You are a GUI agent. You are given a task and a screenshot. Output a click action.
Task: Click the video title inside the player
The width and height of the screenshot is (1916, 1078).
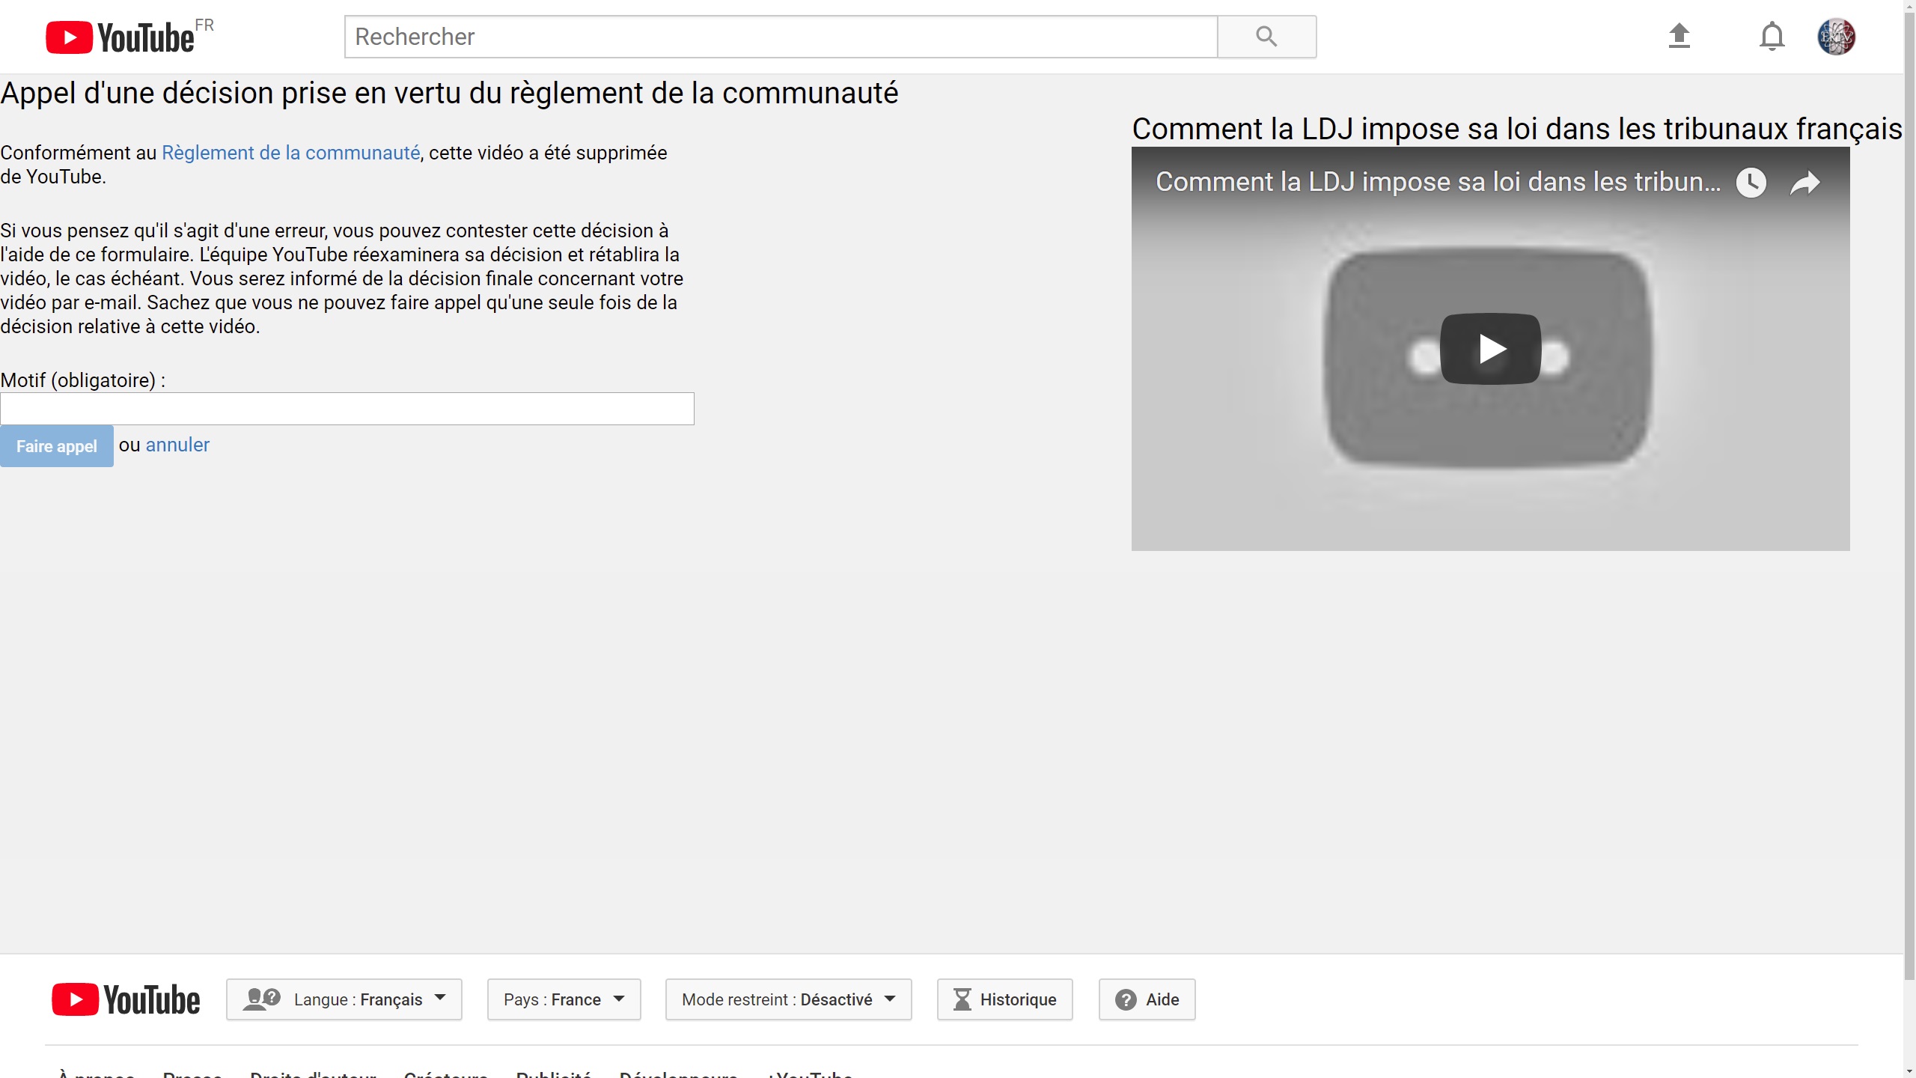tap(1438, 182)
